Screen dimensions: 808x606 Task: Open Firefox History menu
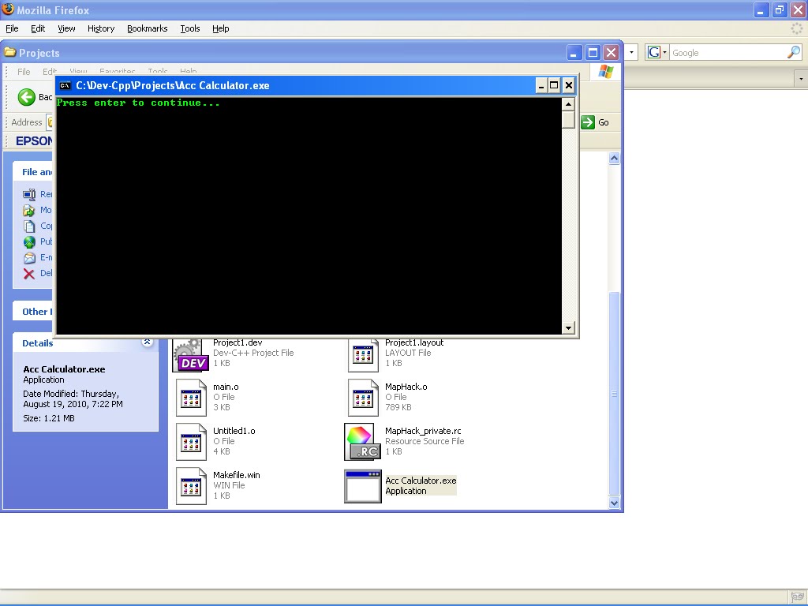(101, 28)
